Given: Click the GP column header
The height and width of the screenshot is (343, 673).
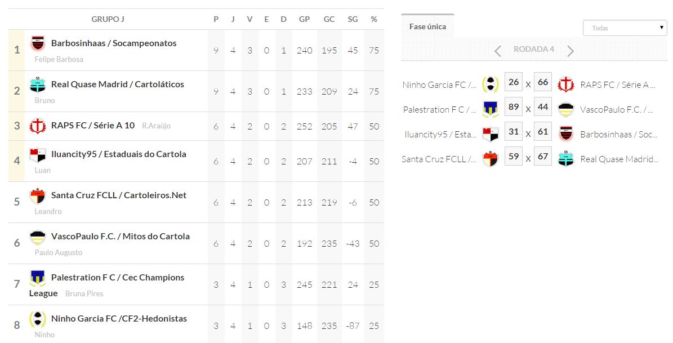Looking at the screenshot, I should tap(304, 19).
